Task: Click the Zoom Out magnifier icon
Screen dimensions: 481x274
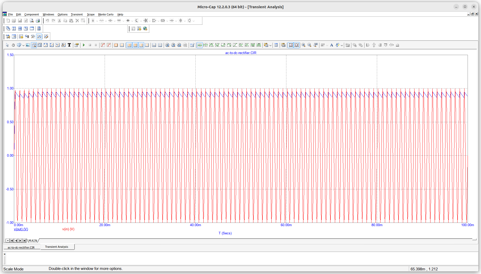Action: (310, 45)
